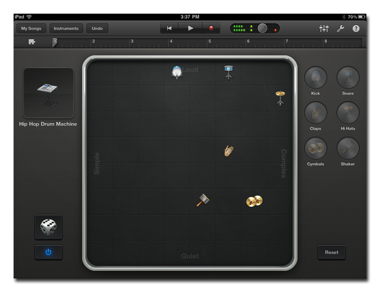This screenshot has height=292, width=380.
Task: Tap the crash cymbals on the grid
Action: [x=254, y=201]
